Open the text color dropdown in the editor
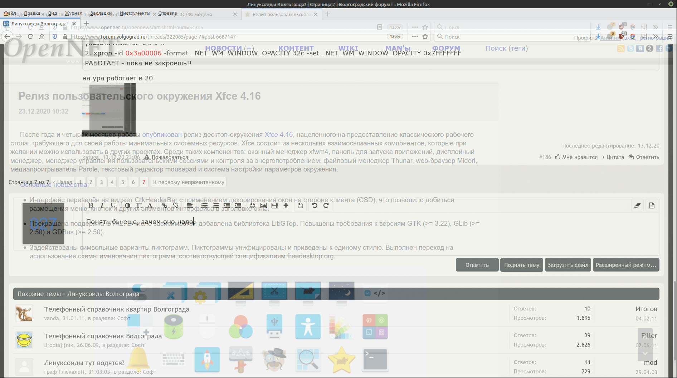677x378 pixels. [x=128, y=205]
